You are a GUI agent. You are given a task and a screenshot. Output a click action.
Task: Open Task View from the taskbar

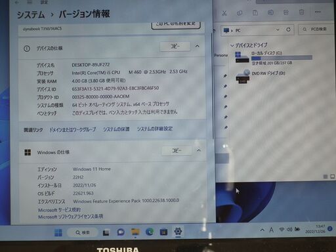click(x=106, y=232)
